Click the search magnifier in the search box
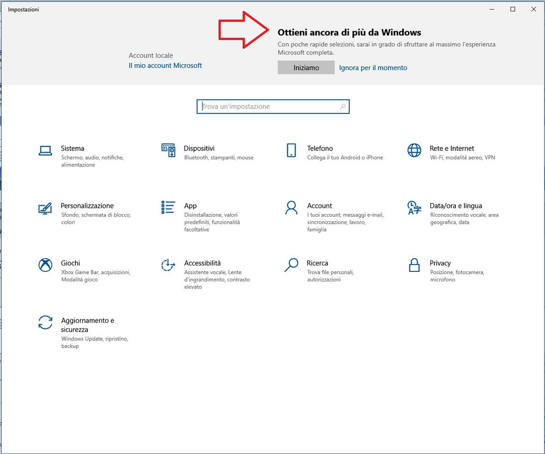Screen dimensions: 545x454 pos(343,106)
